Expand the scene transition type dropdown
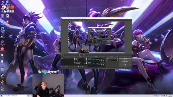Image resolution: width=173 pixels, height=97 pixels. coord(111,59)
